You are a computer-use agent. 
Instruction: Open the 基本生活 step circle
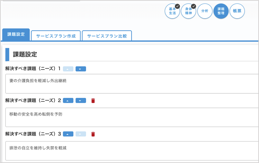[x=172, y=11]
